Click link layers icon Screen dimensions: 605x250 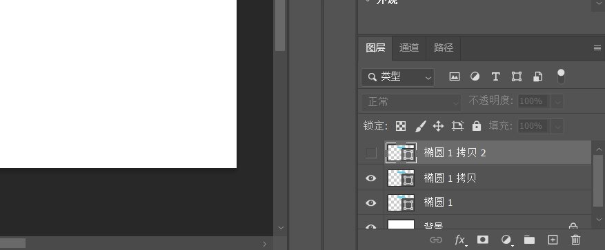click(x=436, y=240)
